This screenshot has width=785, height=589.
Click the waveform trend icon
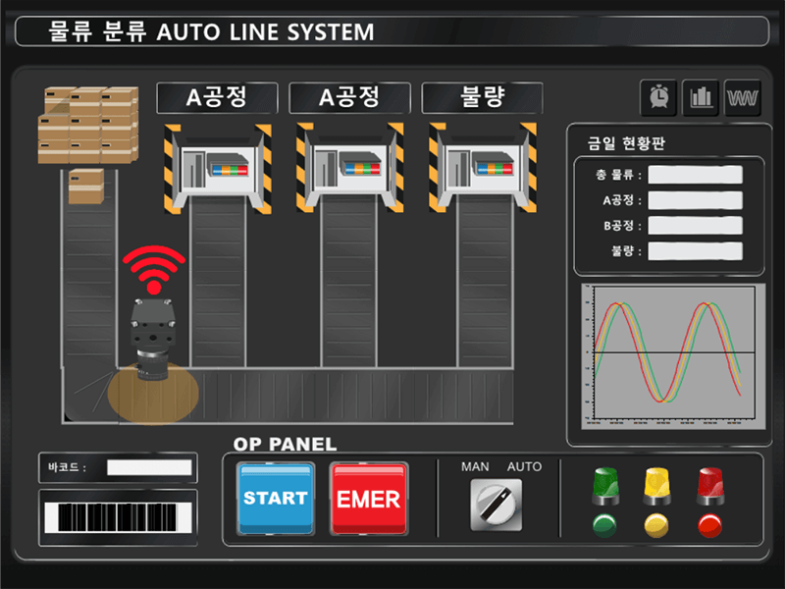point(743,97)
